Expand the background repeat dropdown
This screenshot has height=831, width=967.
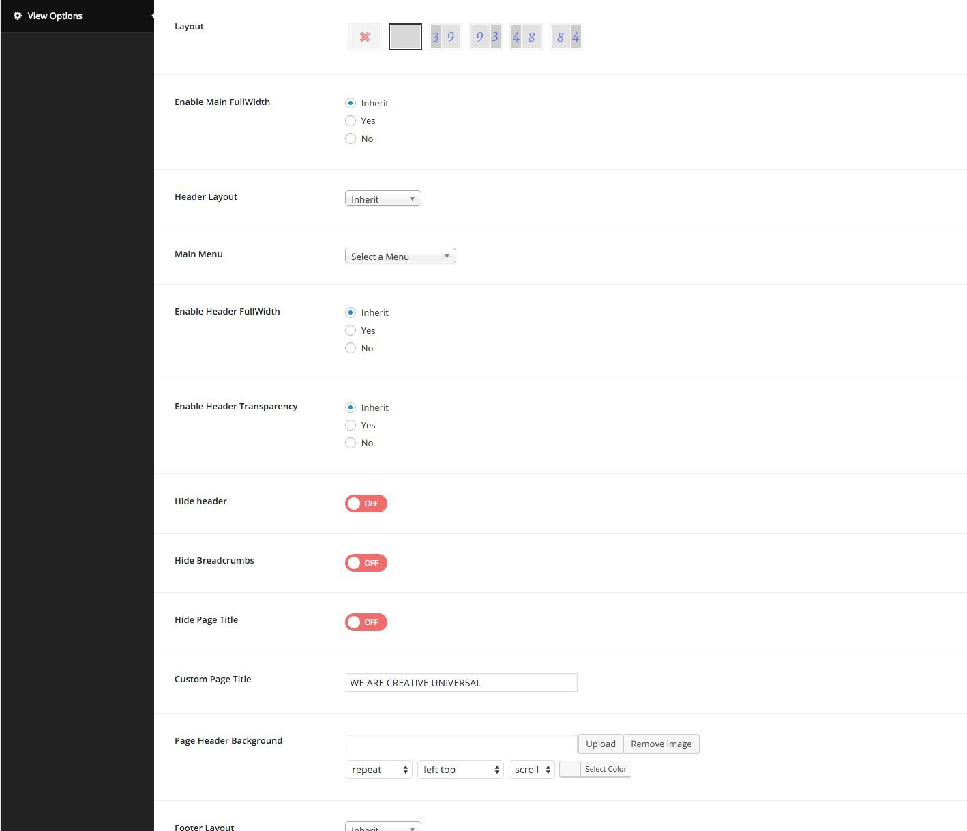[x=378, y=770]
